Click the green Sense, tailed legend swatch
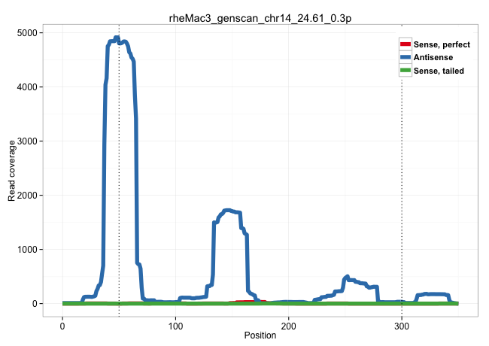 pos(405,70)
